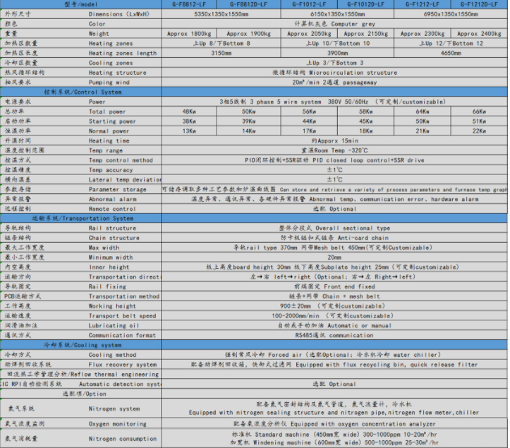Select the 48Kw total power value
The height and width of the screenshot is (448, 510).
190,111
